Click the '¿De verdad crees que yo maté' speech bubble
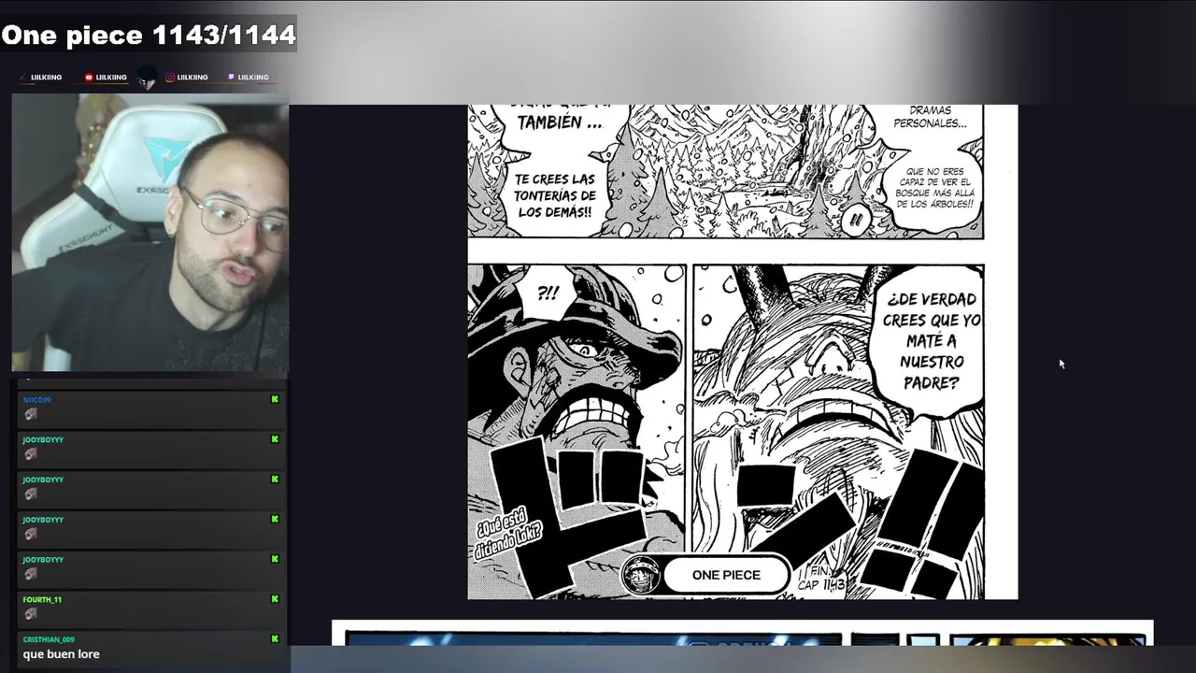This screenshot has width=1196, height=673. tap(931, 340)
